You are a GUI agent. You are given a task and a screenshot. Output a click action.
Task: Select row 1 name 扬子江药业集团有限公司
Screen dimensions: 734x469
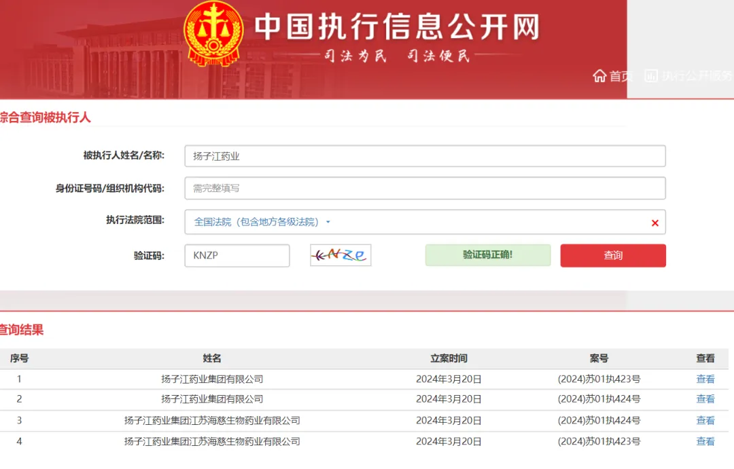pyautogui.click(x=212, y=379)
